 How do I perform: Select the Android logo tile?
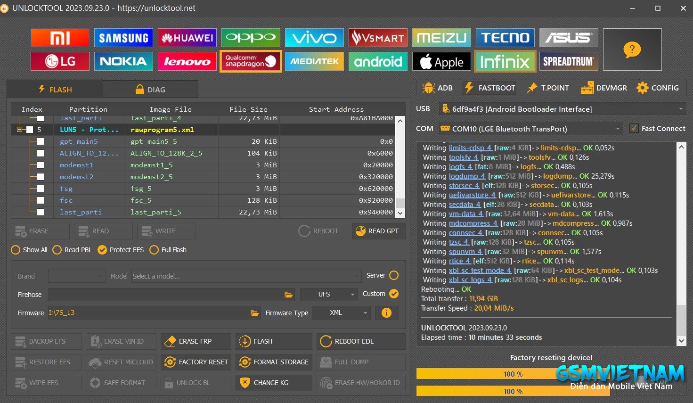coord(378,61)
